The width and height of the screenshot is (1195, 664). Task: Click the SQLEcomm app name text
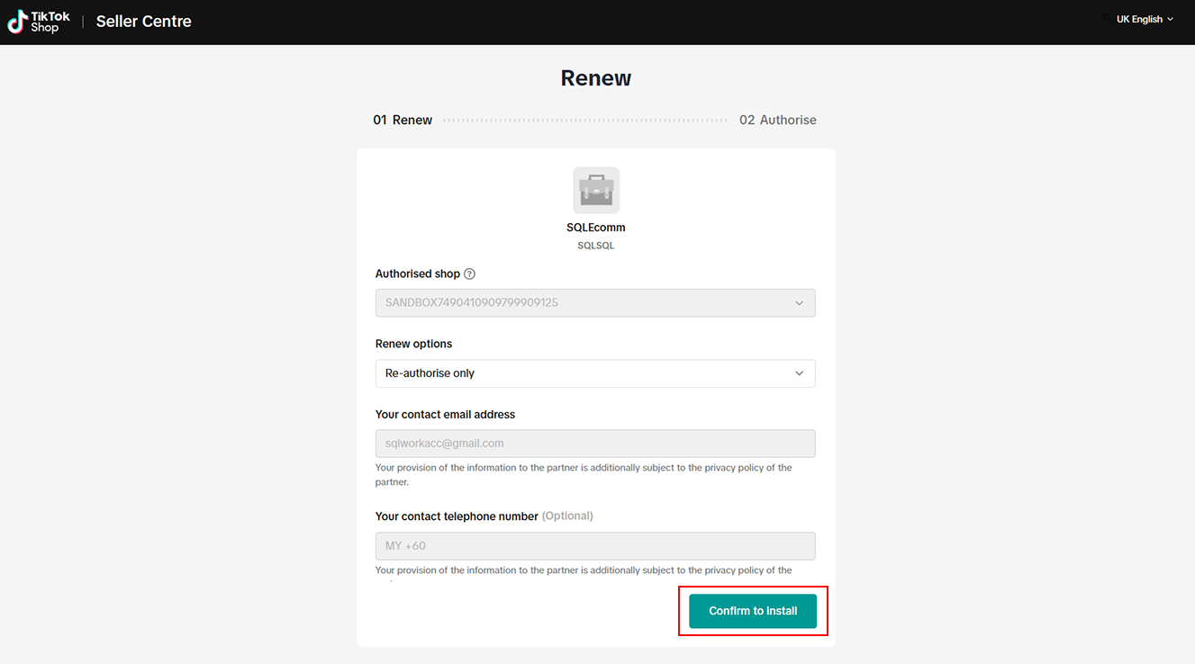596,228
